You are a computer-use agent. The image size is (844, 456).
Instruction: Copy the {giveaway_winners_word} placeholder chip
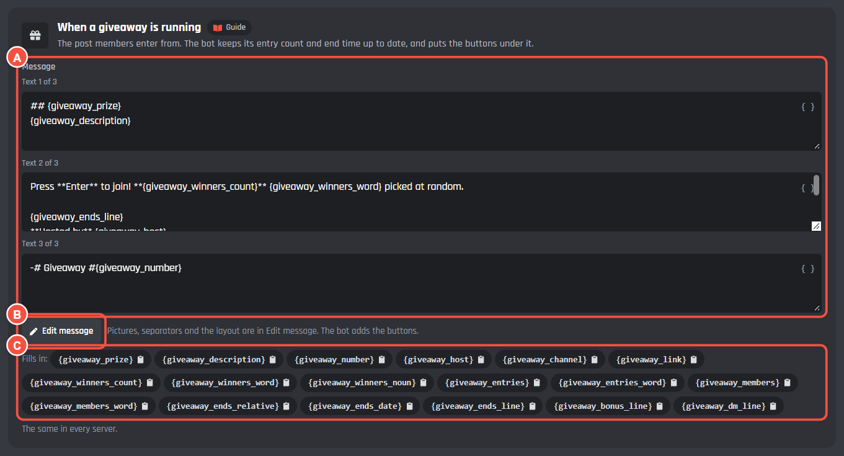pyautogui.click(x=230, y=382)
